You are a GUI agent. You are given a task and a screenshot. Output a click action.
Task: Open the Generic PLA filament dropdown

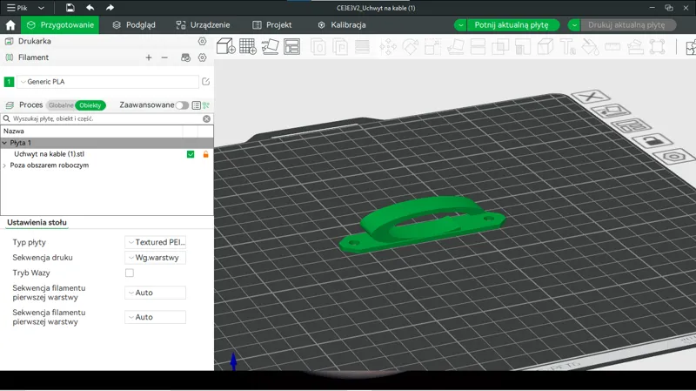pos(108,81)
